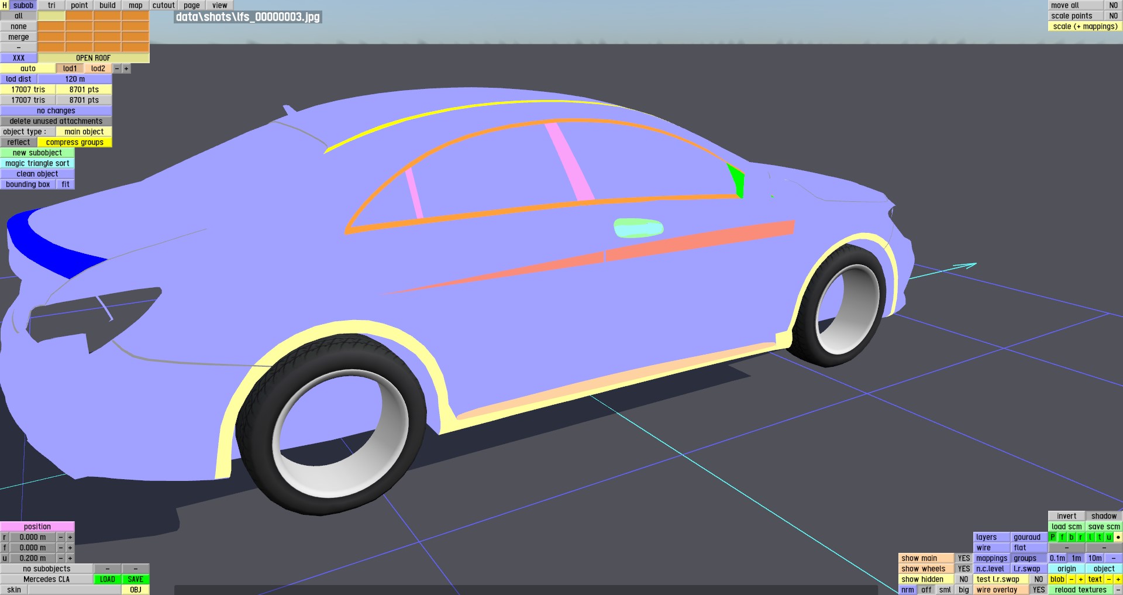The width and height of the screenshot is (1123, 595).
Task: Click the fit button
Action: pyautogui.click(x=66, y=184)
